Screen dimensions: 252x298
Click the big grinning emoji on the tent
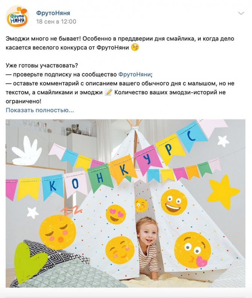click(x=174, y=202)
